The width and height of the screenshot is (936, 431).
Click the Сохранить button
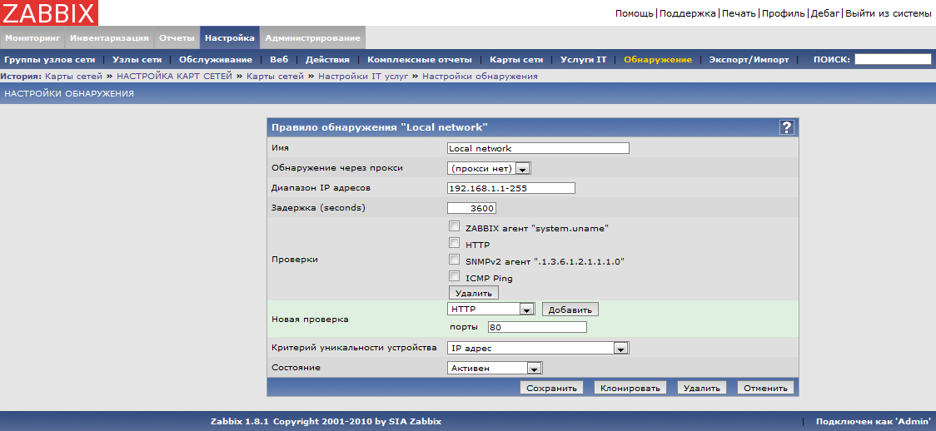pyautogui.click(x=551, y=388)
